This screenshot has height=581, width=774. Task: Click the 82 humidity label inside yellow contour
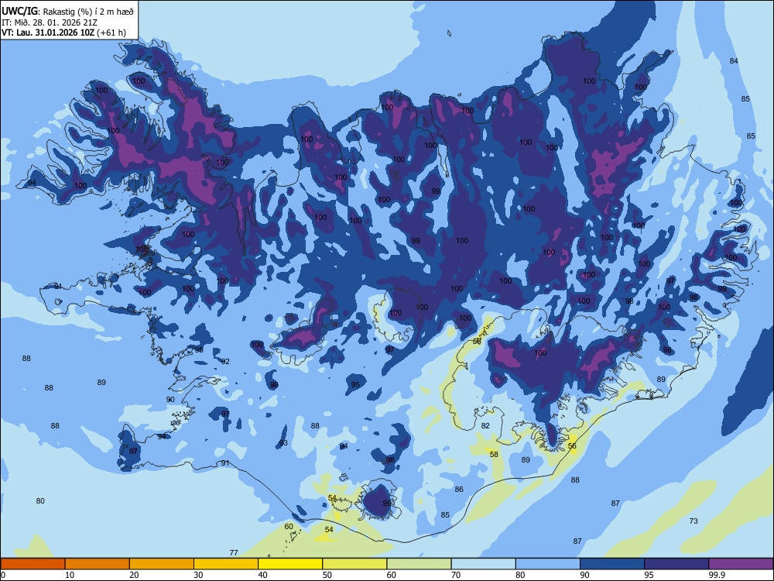coord(485,425)
